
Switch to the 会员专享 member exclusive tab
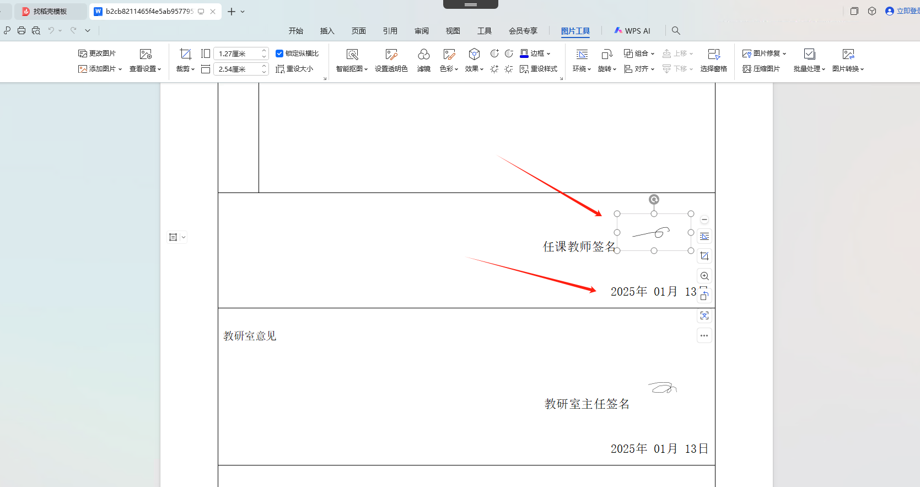pyautogui.click(x=523, y=31)
